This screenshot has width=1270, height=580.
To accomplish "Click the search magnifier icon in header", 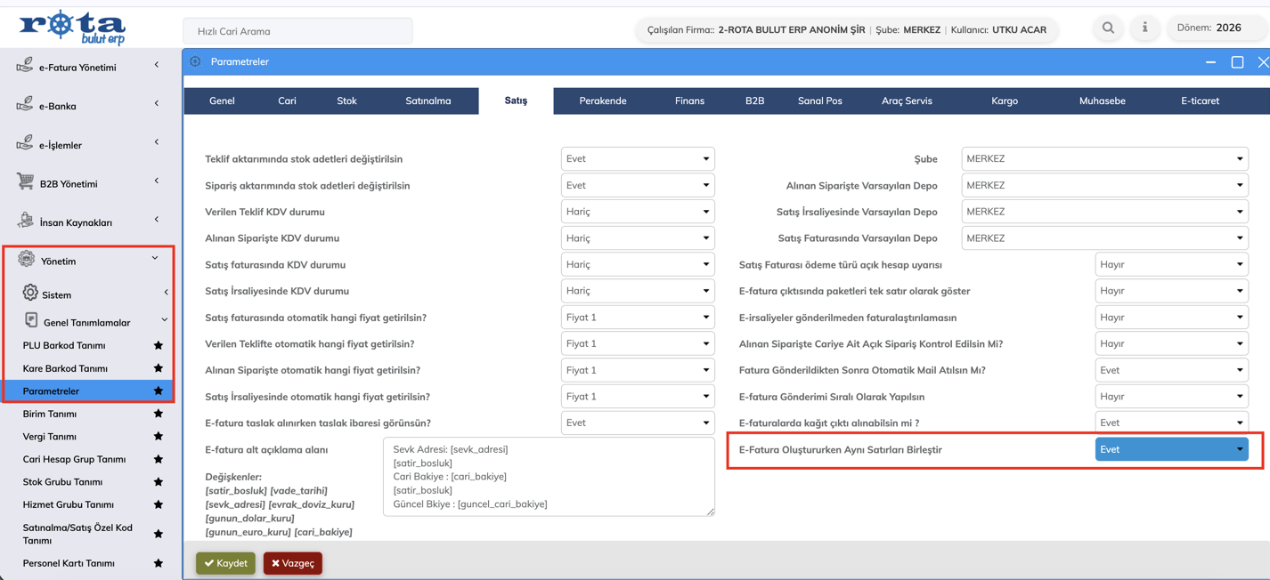I will pos(1108,28).
